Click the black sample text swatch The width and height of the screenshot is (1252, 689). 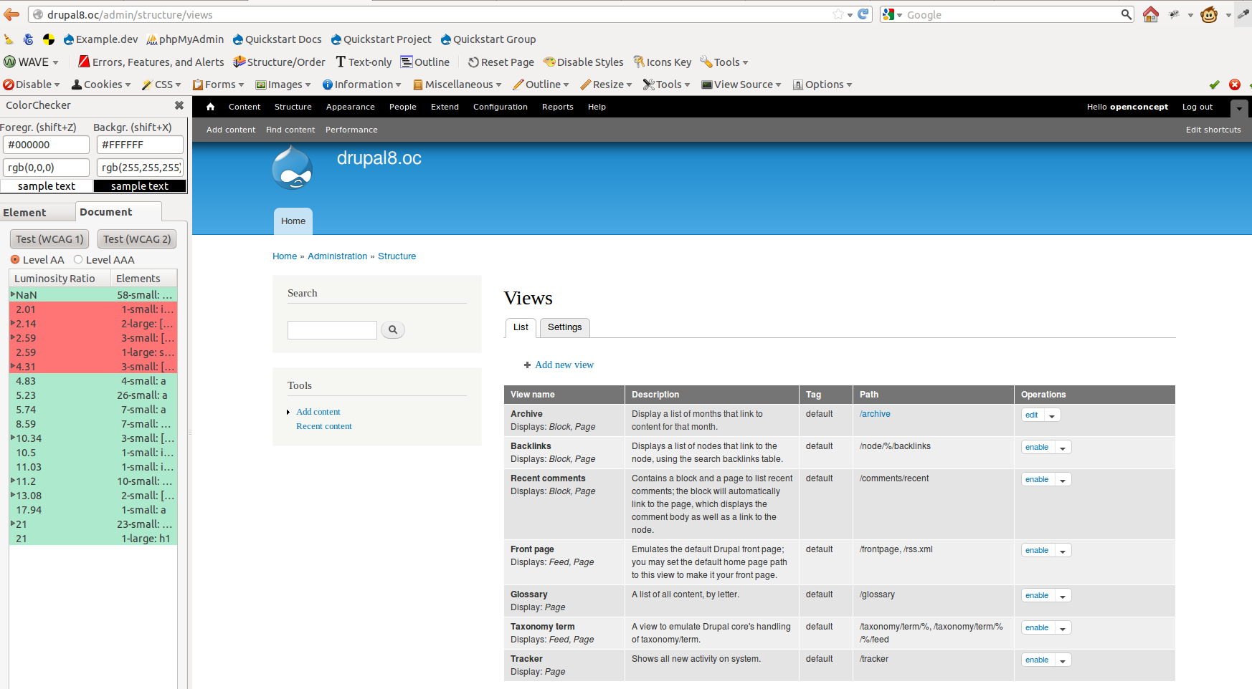coord(140,186)
